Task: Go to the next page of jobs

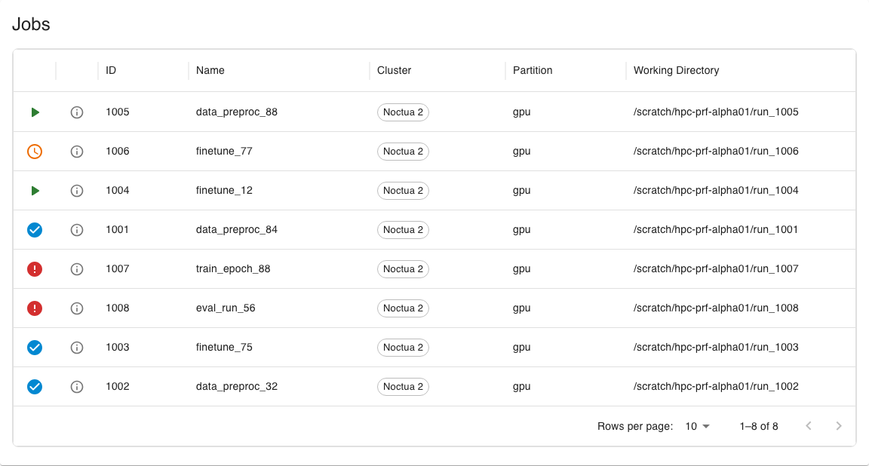Action: click(839, 425)
